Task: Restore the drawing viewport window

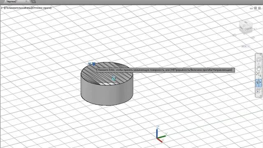Action: click(x=255, y=8)
